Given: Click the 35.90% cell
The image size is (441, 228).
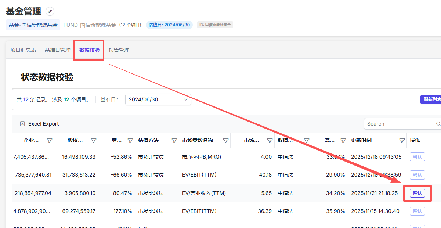Looking at the screenshot, I should 335,211.
